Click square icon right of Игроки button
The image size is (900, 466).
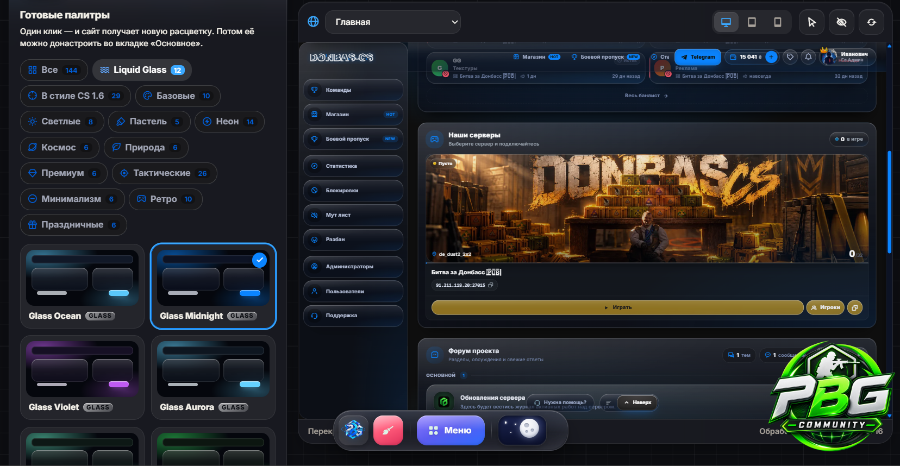(854, 307)
